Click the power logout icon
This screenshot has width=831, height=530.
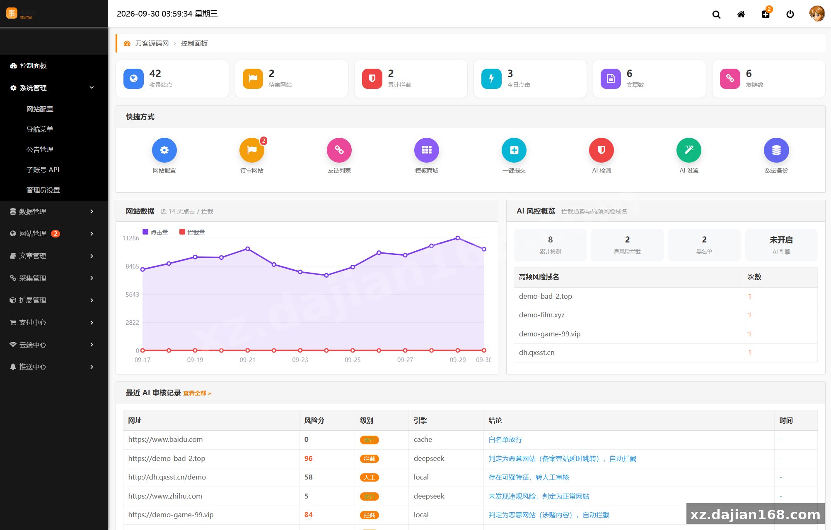point(790,14)
